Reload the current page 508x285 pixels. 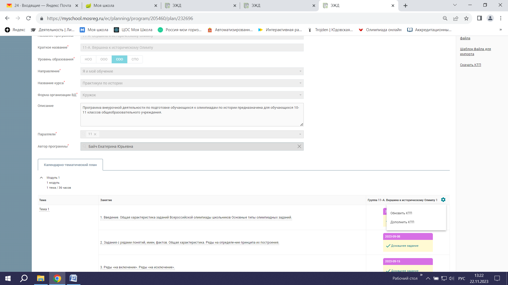point(29,18)
